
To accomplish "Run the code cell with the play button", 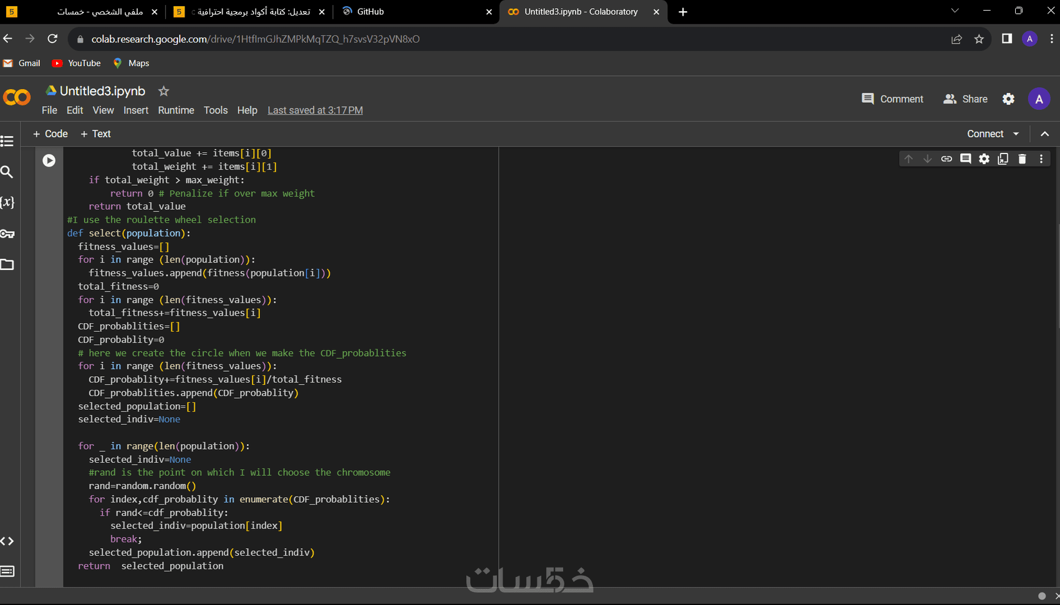I will (49, 160).
